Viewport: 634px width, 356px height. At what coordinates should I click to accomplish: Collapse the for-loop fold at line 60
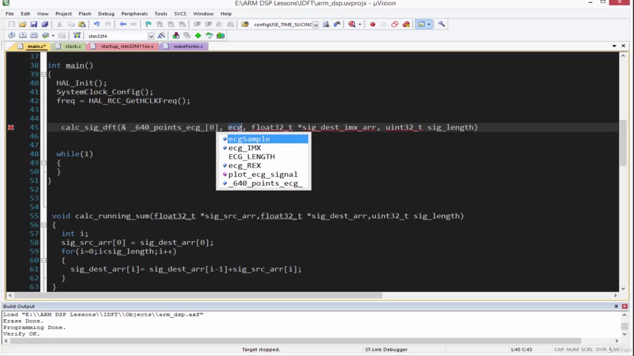coord(44,261)
